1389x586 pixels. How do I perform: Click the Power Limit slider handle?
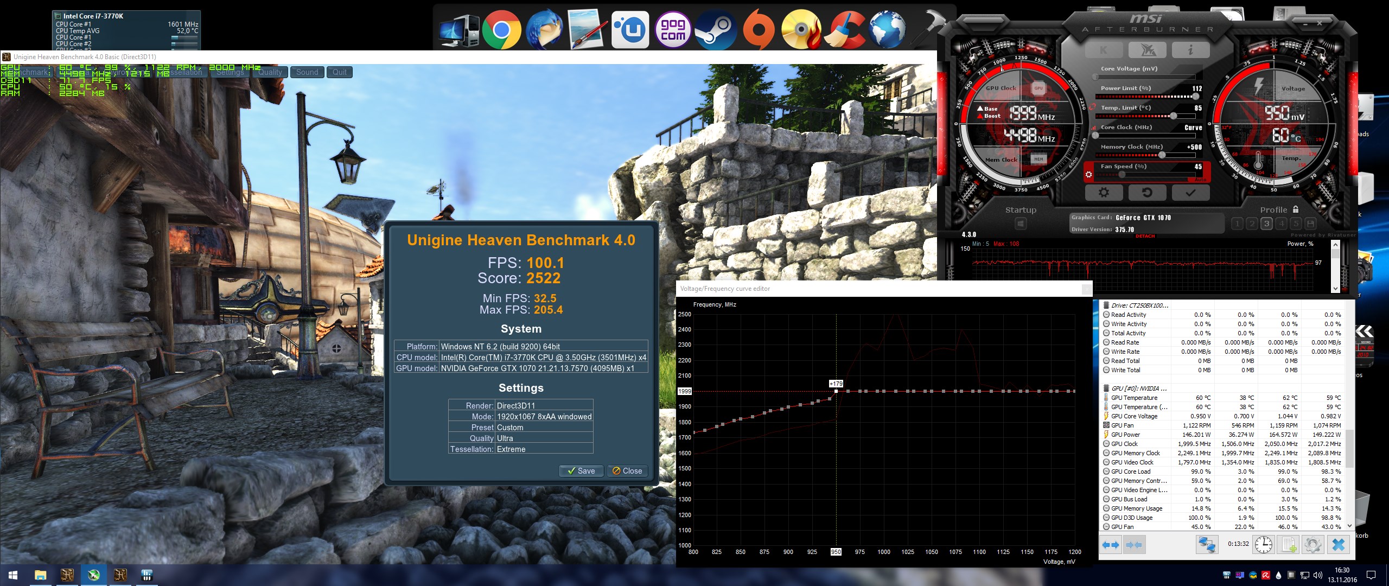(1196, 97)
